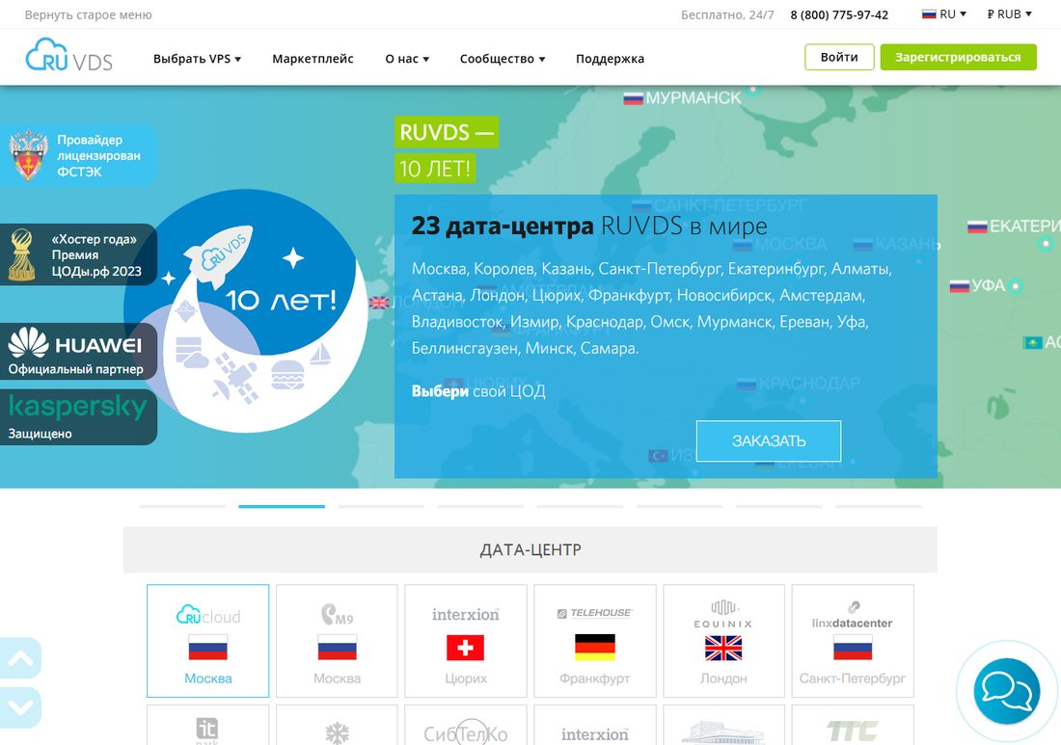Open the language RU dropdown

tap(944, 14)
